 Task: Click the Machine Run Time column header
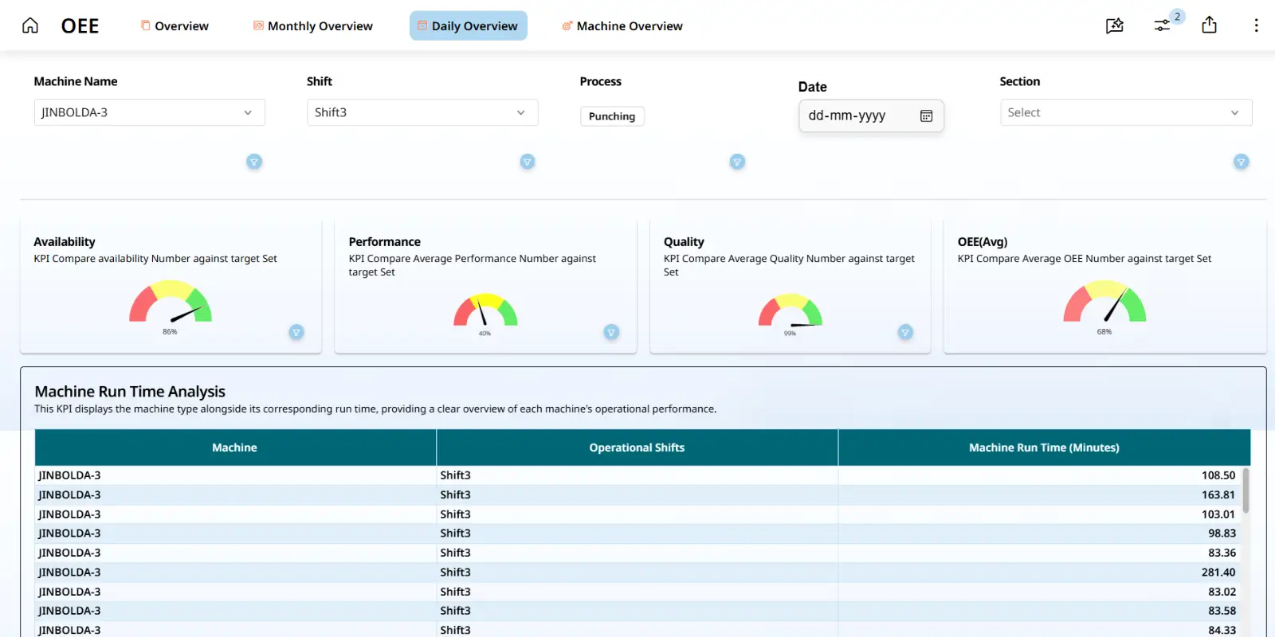tap(1043, 447)
